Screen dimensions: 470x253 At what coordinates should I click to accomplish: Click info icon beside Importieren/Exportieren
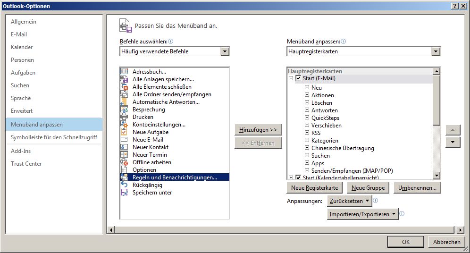(x=402, y=213)
